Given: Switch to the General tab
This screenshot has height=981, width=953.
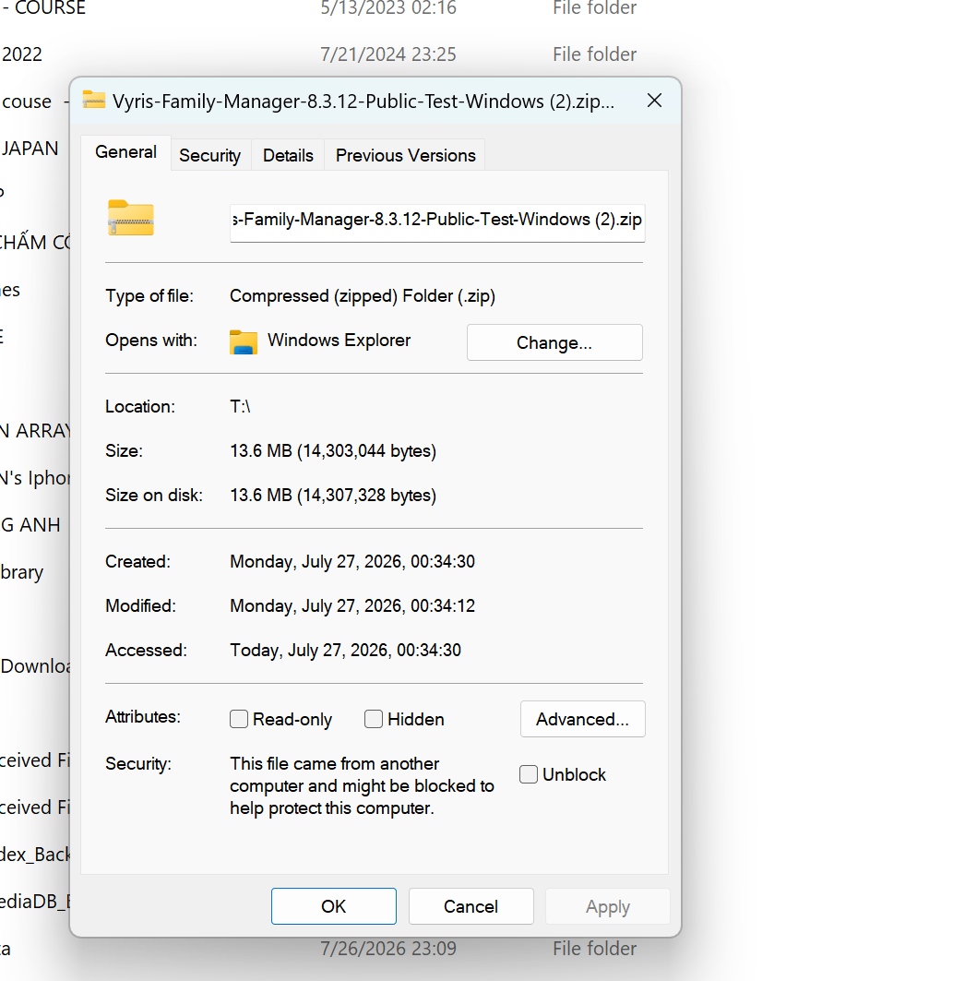Looking at the screenshot, I should click(125, 152).
